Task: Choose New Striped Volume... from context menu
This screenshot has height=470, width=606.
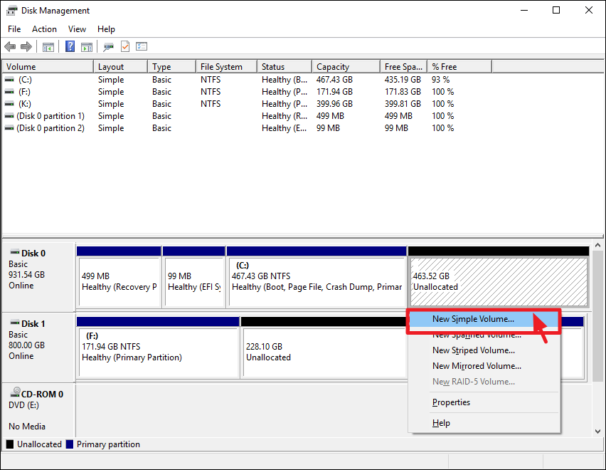Action: 483,350
